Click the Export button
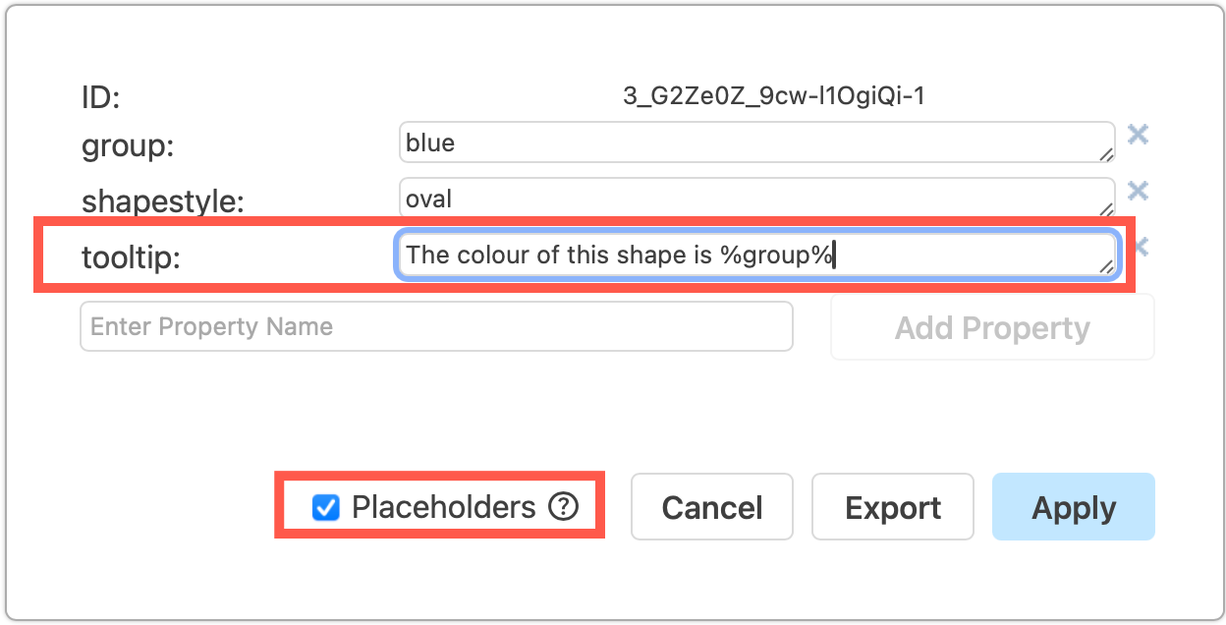The height and width of the screenshot is (625, 1226). 892,507
